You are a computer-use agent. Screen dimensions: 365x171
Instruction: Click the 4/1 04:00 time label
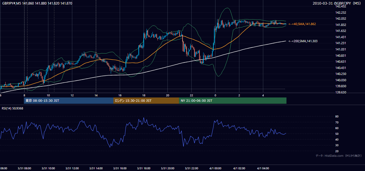point(263,168)
